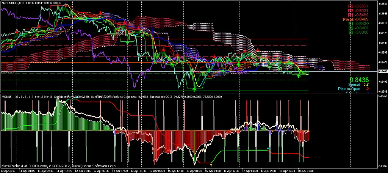This screenshot has width=388, height=173.
Task: Click the yellow up arrow on indicator line
Action: (211, 164)
